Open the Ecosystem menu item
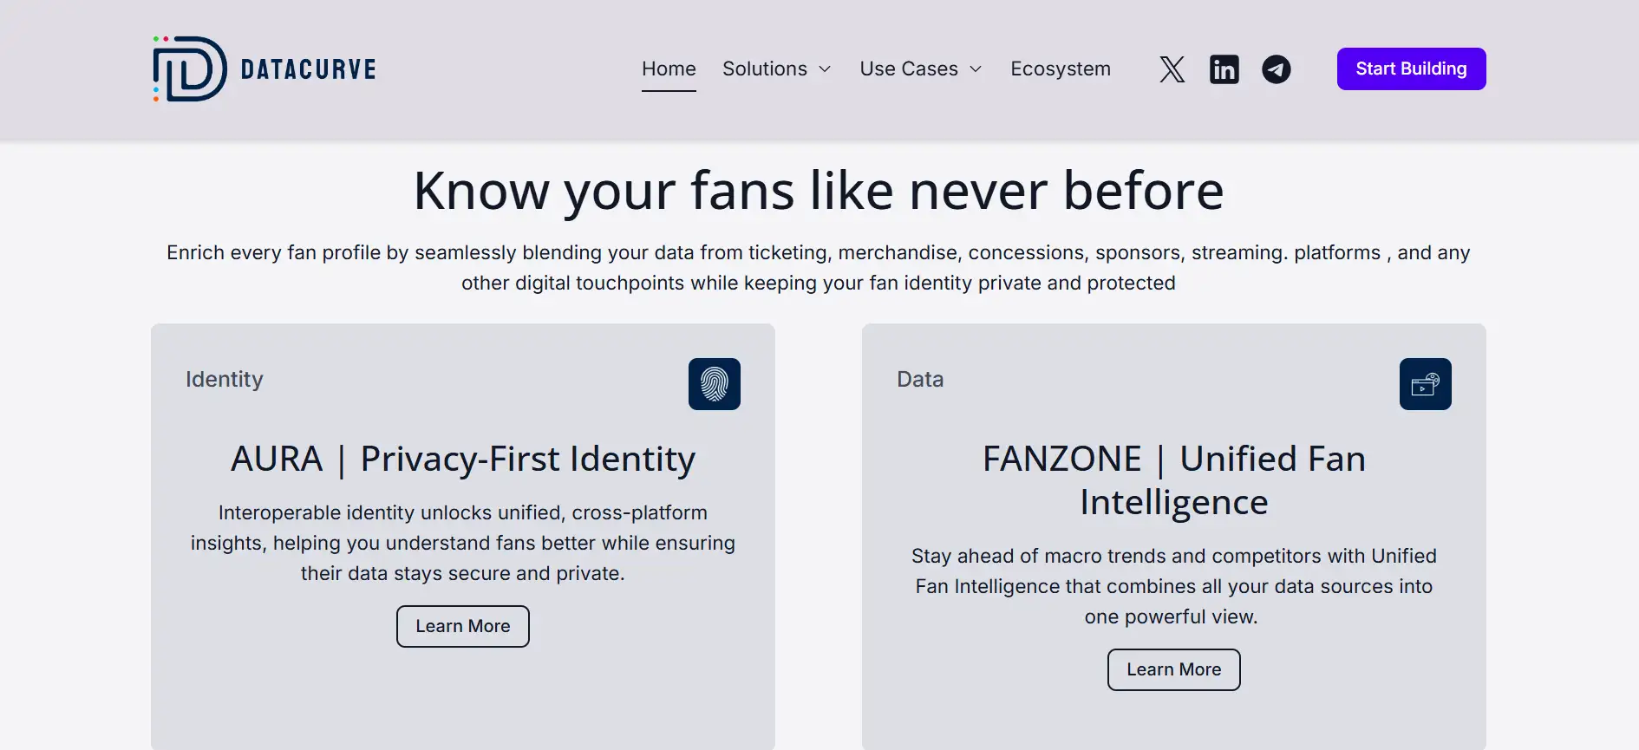Image resolution: width=1639 pixels, height=750 pixels. point(1060,69)
